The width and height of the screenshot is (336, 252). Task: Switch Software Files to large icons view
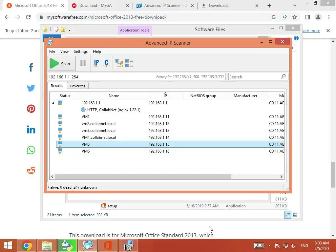click(x=295, y=215)
